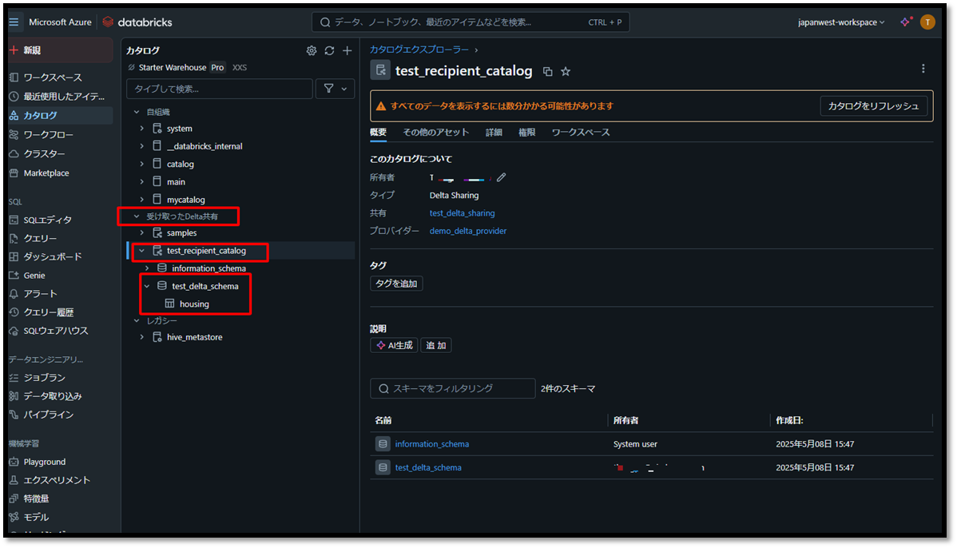Open the japanwest-workspace switcher
Viewport: 957px width, 548px height.
[841, 22]
